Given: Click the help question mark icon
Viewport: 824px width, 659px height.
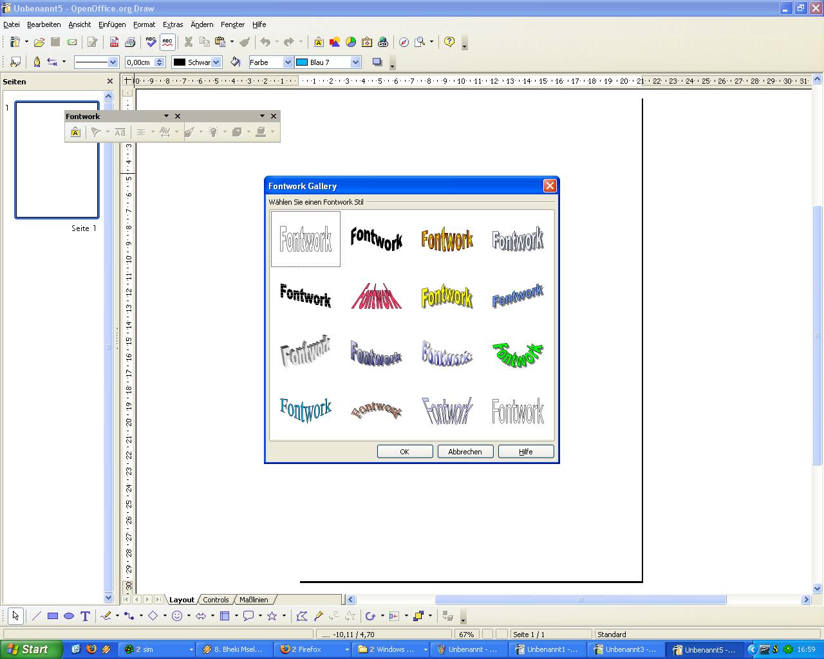Looking at the screenshot, I should click(x=449, y=42).
